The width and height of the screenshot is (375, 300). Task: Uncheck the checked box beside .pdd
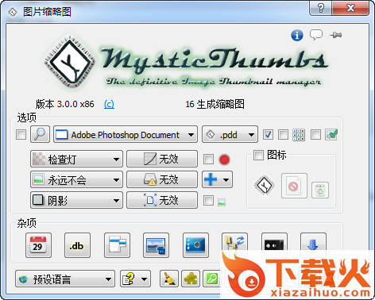coord(268,135)
